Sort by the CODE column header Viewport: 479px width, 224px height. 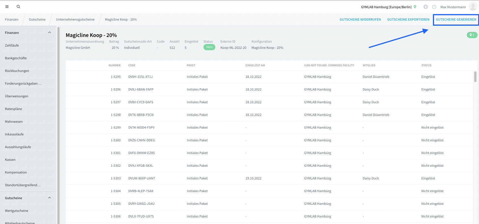[x=132, y=65]
